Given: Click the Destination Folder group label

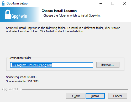Looking at the screenshot, I should [x=20, y=58].
